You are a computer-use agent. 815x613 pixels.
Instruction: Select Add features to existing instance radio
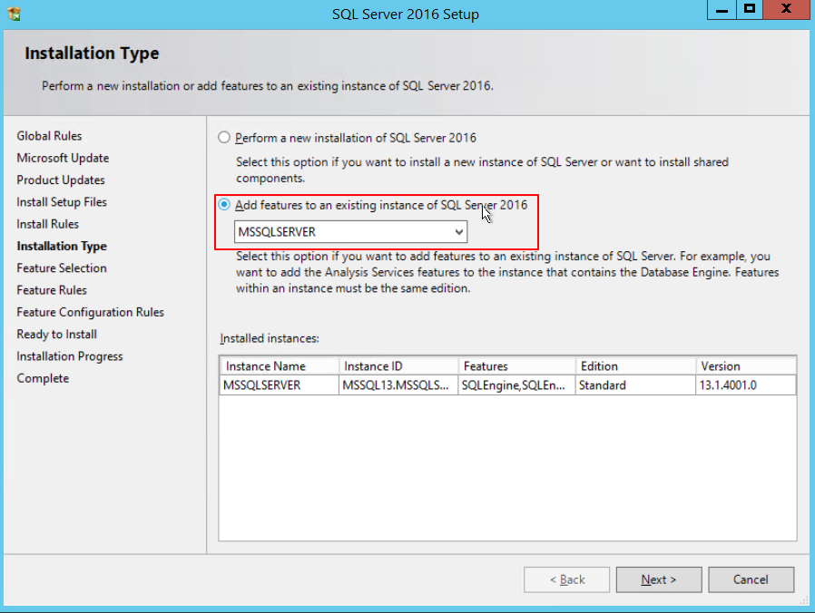pyautogui.click(x=224, y=205)
